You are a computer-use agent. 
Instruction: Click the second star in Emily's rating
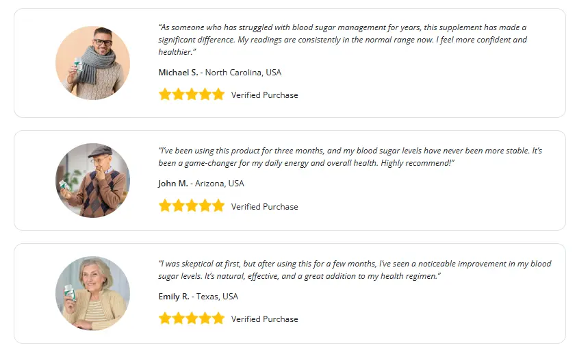click(179, 319)
